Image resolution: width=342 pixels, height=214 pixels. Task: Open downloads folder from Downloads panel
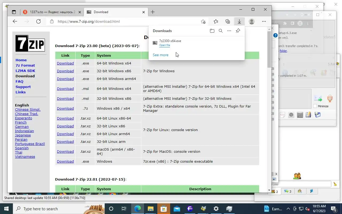pyautogui.click(x=212, y=31)
